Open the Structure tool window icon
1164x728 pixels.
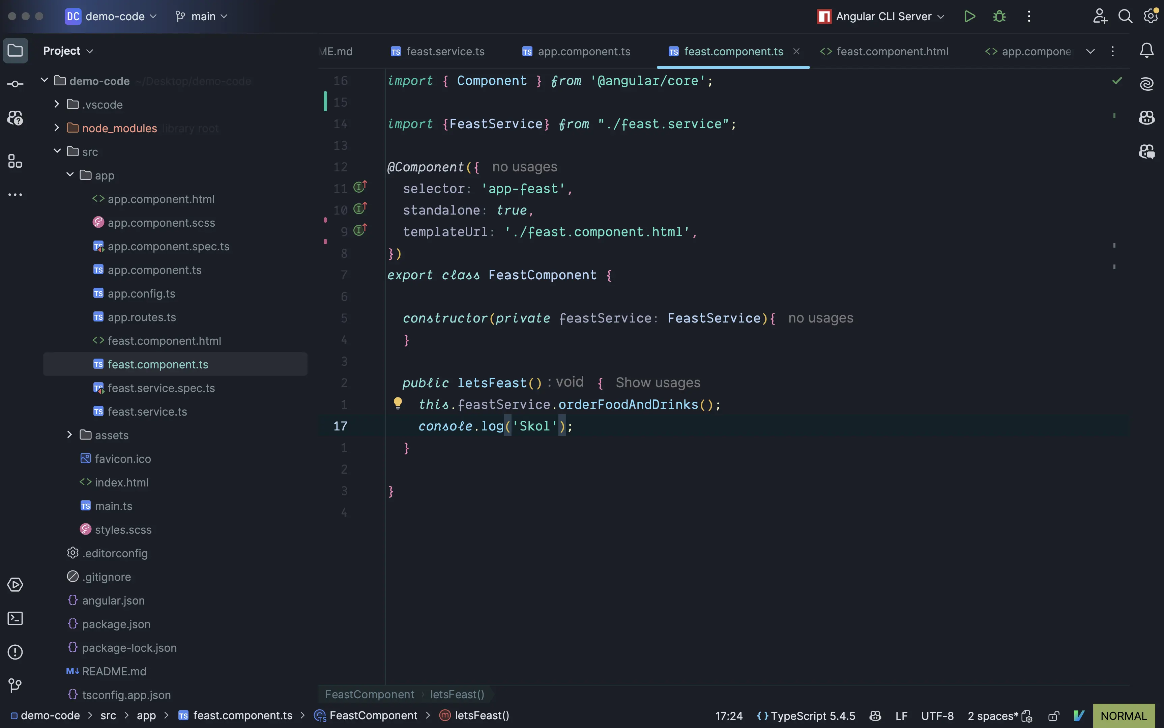16,161
